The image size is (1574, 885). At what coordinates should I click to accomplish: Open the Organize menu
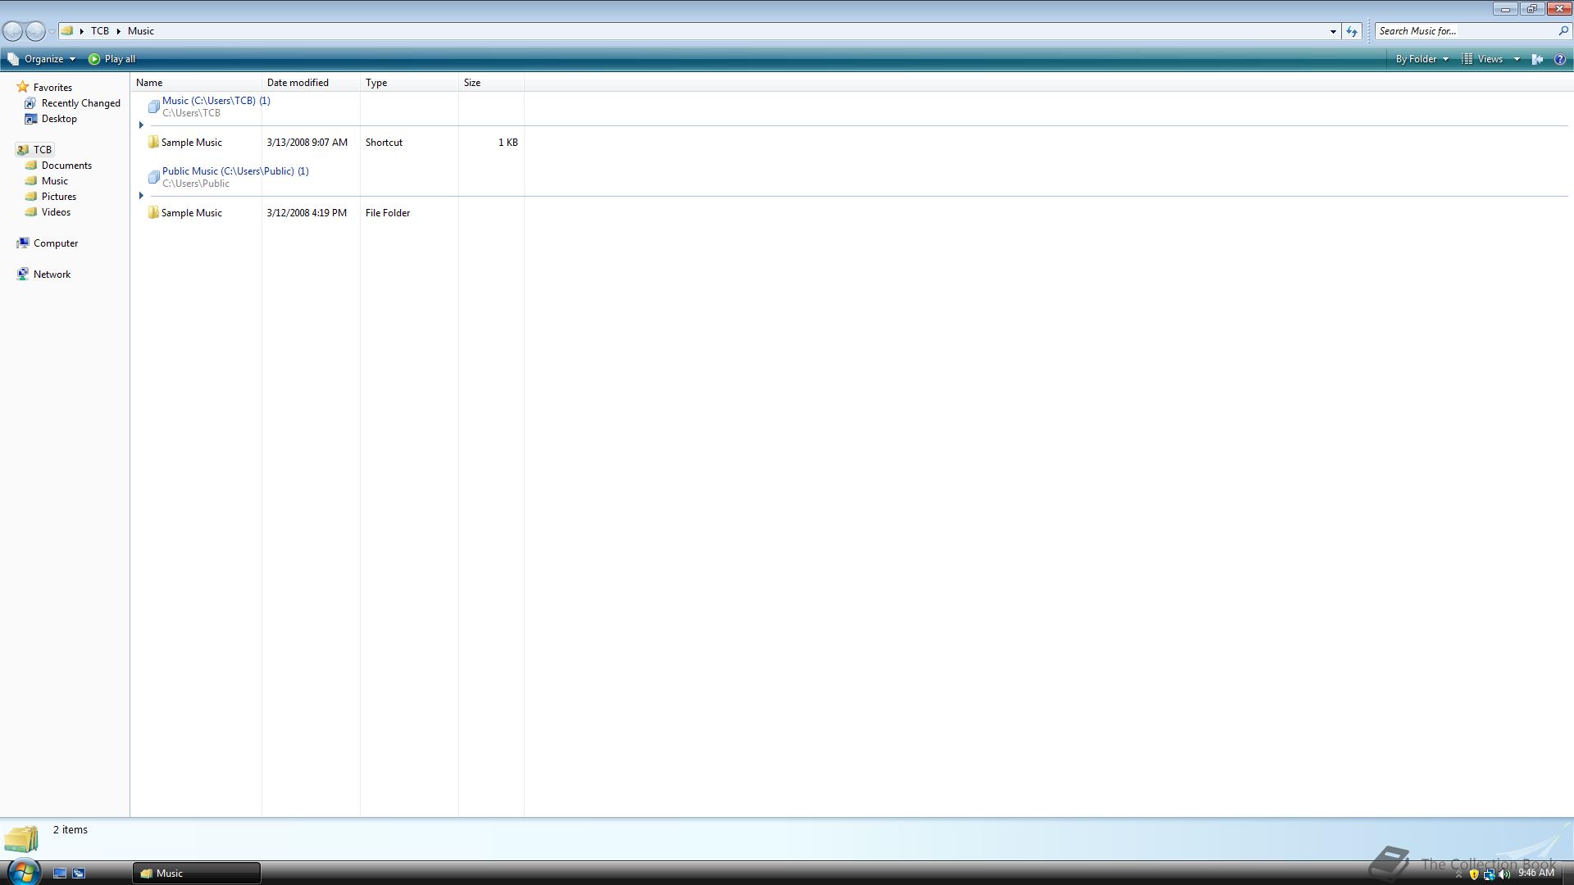click(42, 59)
